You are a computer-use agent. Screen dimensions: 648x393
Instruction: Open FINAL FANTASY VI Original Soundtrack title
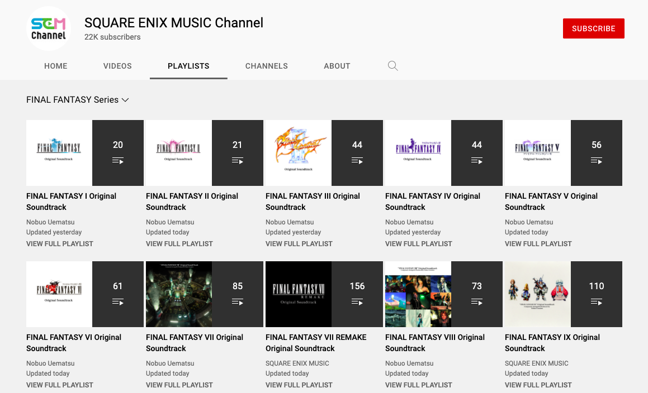pyautogui.click(x=74, y=343)
